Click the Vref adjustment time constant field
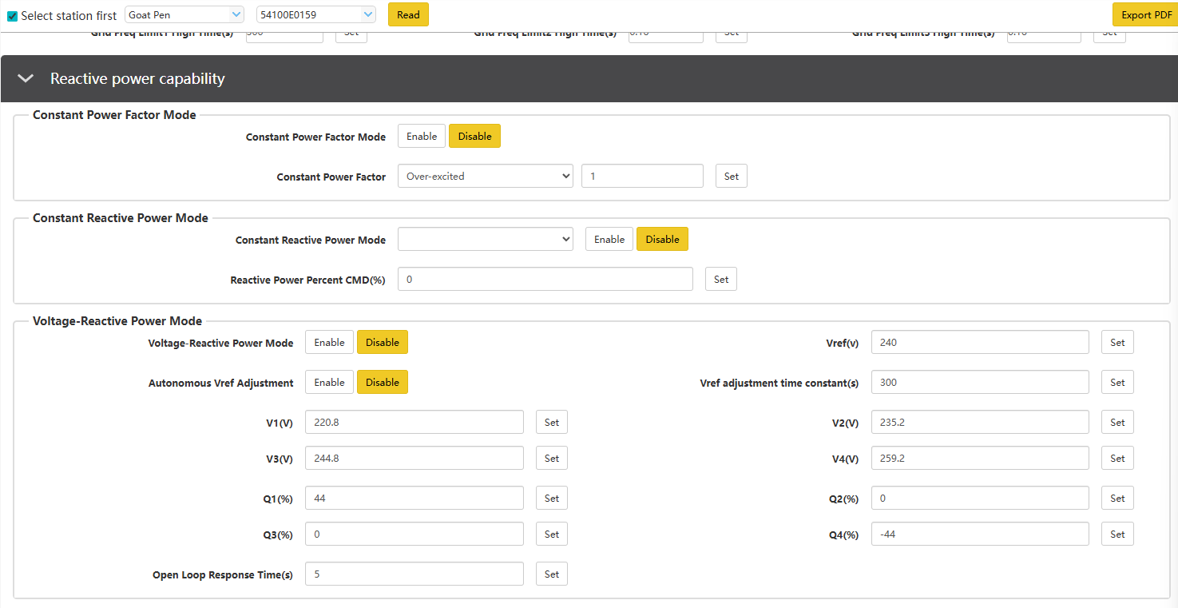This screenshot has width=1178, height=608. pyautogui.click(x=979, y=383)
